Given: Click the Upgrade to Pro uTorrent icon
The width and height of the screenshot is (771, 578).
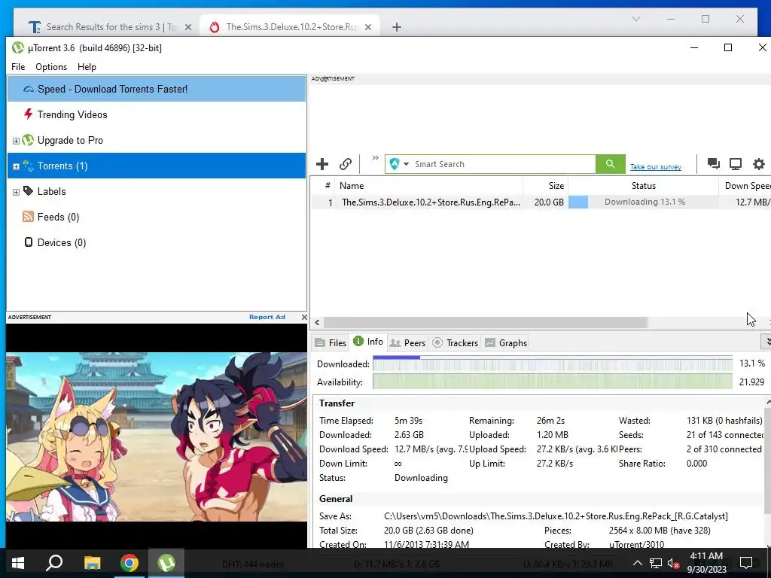Looking at the screenshot, I should (28, 140).
